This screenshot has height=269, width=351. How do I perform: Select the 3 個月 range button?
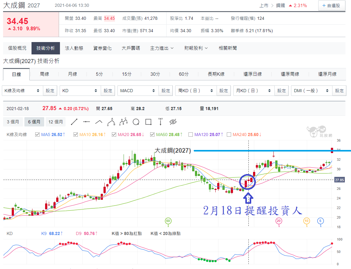click(x=13, y=122)
